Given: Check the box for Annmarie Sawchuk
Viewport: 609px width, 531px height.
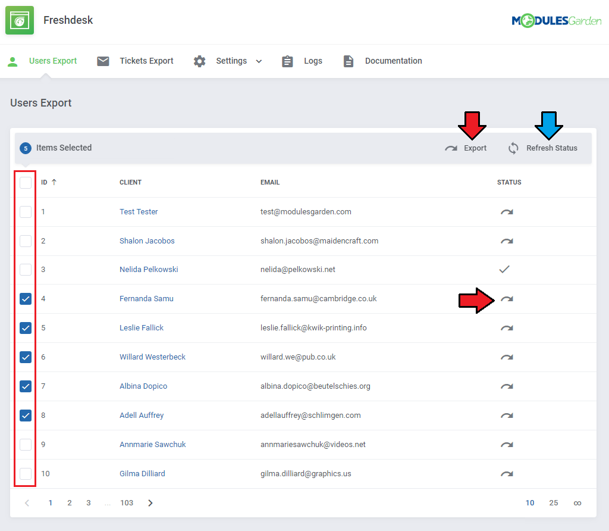Looking at the screenshot, I should pyautogui.click(x=26, y=444).
